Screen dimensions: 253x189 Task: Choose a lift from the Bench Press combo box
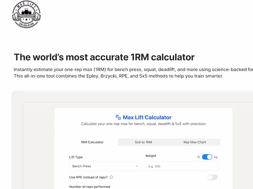[105, 166]
